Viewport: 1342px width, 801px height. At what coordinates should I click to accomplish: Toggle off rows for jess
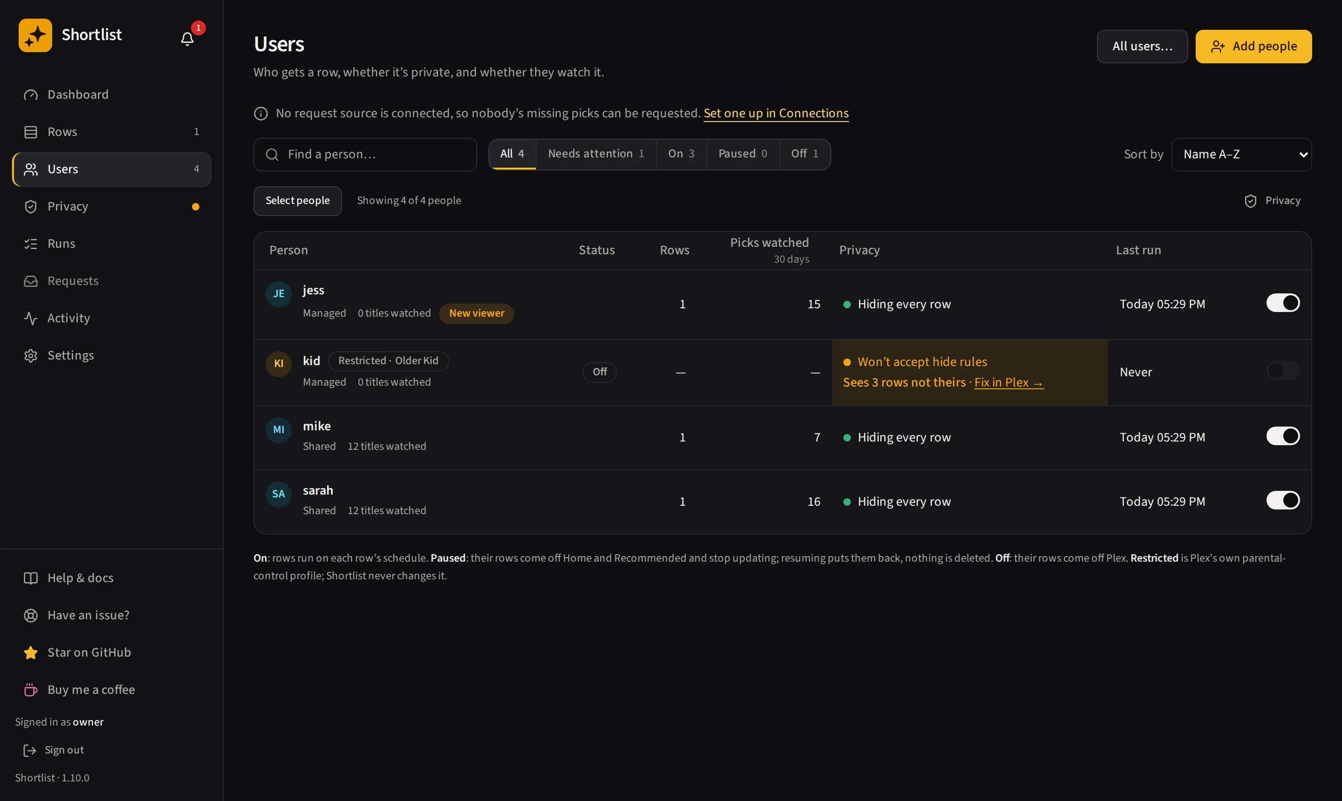1283,303
